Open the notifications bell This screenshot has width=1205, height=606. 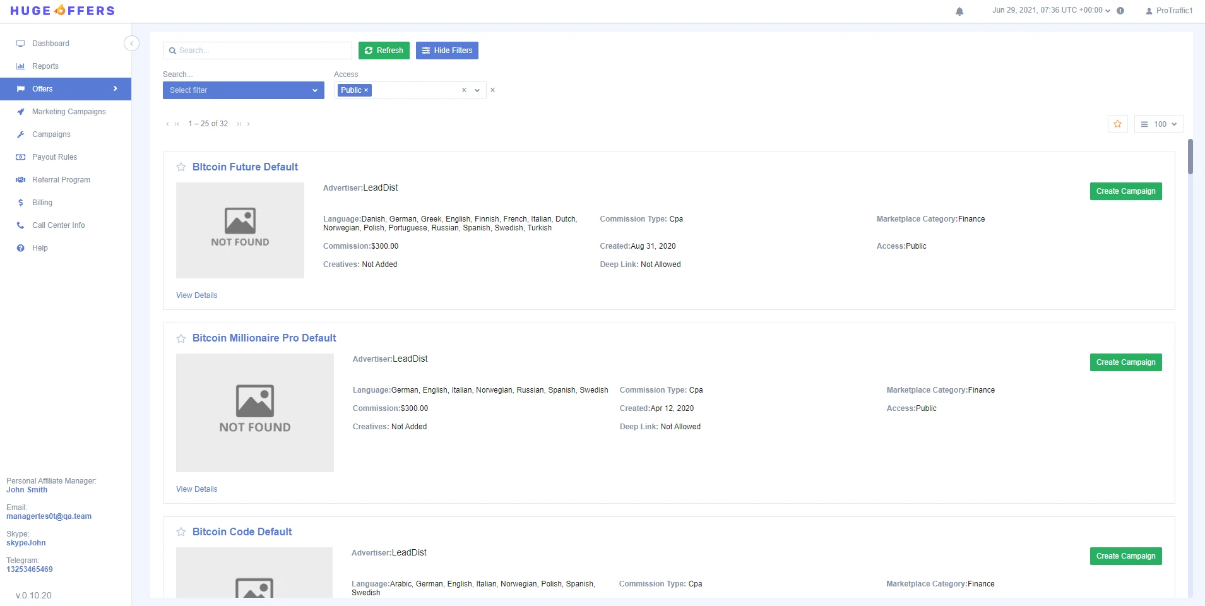[x=959, y=11]
